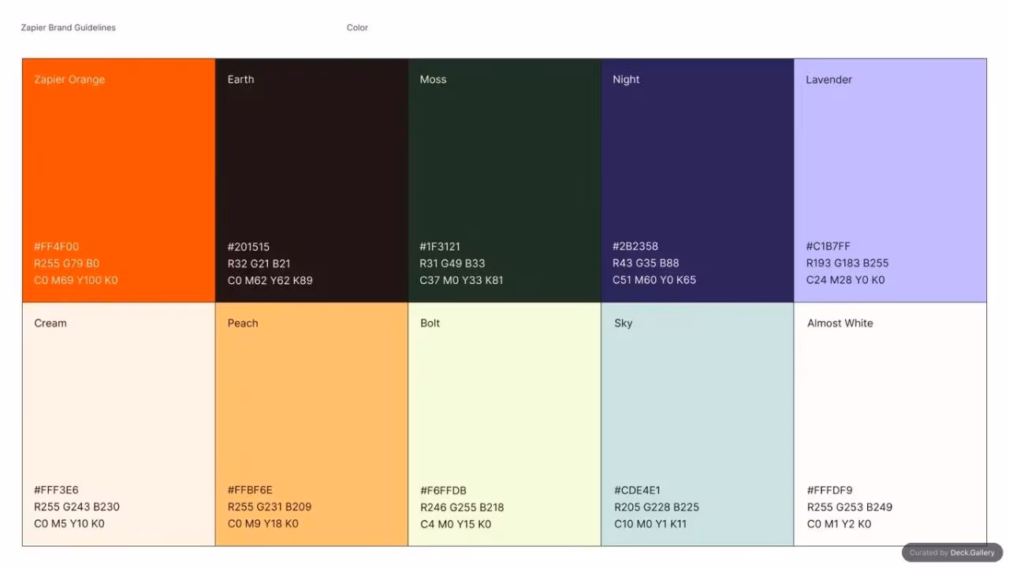Select the text C10 M0 Y1 K11
Viewport: 1009px width, 568px height.
tap(650, 524)
